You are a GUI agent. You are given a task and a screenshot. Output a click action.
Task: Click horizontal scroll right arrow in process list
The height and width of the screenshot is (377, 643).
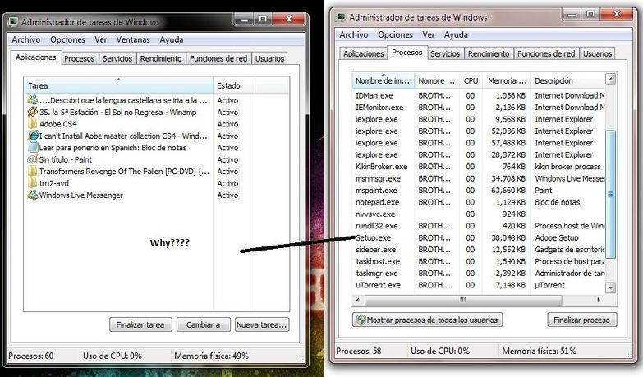coord(599,300)
